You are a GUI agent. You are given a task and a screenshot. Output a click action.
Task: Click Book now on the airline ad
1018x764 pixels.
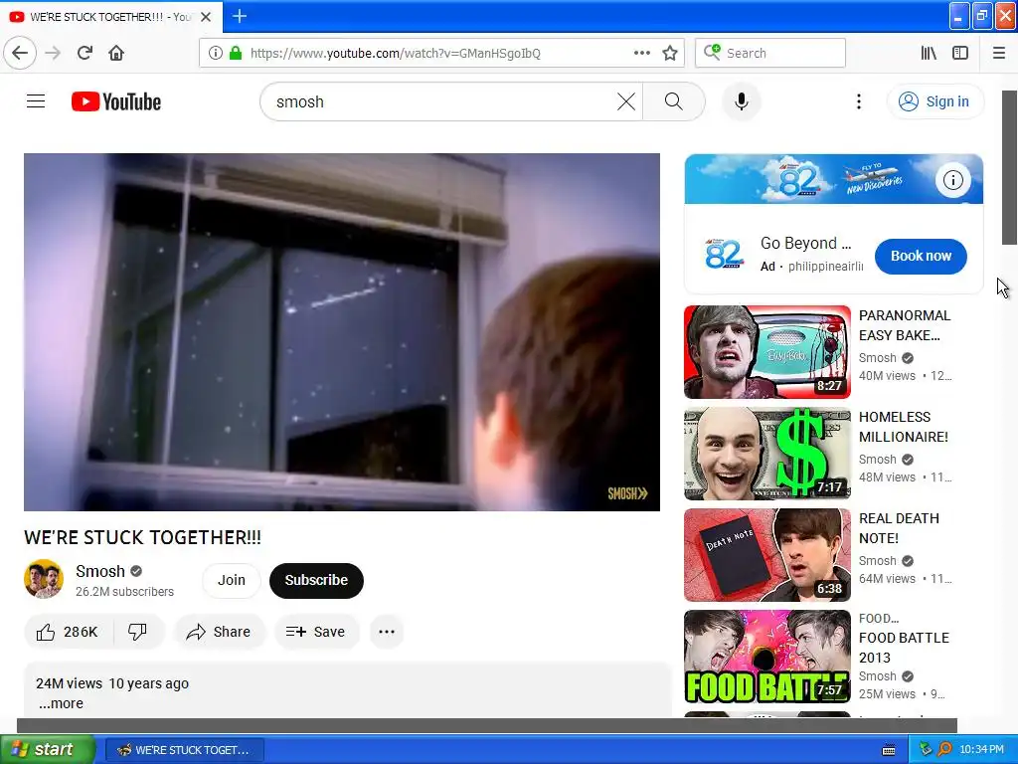(921, 256)
